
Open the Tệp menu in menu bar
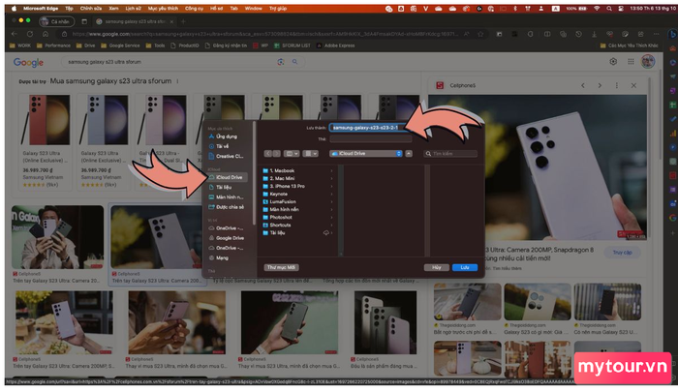pyautogui.click(x=69, y=8)
